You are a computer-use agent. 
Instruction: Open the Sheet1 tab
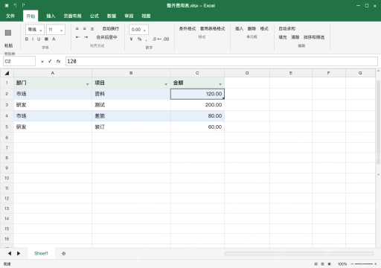coord(41,253)
